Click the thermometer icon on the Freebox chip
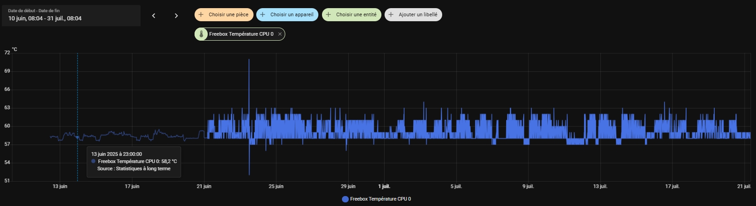756x206 pixels. 201,34
